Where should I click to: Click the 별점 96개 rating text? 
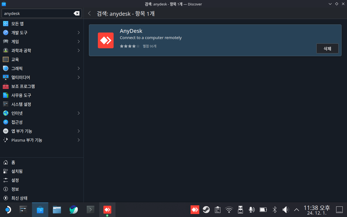[x=150, y=46]
